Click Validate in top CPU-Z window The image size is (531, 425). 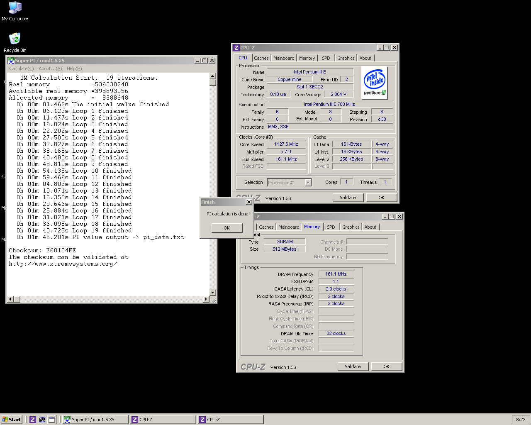pos(348,198)
